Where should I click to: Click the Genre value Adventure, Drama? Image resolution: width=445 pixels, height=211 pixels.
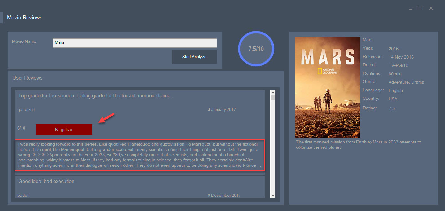pyautogui.click(x=407, y=82)
